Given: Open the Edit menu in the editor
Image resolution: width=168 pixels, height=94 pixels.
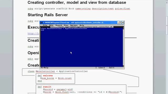Looking at the screenshot, I should (x=51, y=25).
